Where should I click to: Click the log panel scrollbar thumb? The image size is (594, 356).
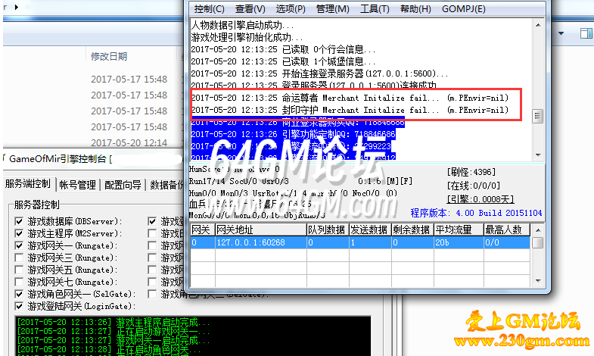[x=537, y=116]
